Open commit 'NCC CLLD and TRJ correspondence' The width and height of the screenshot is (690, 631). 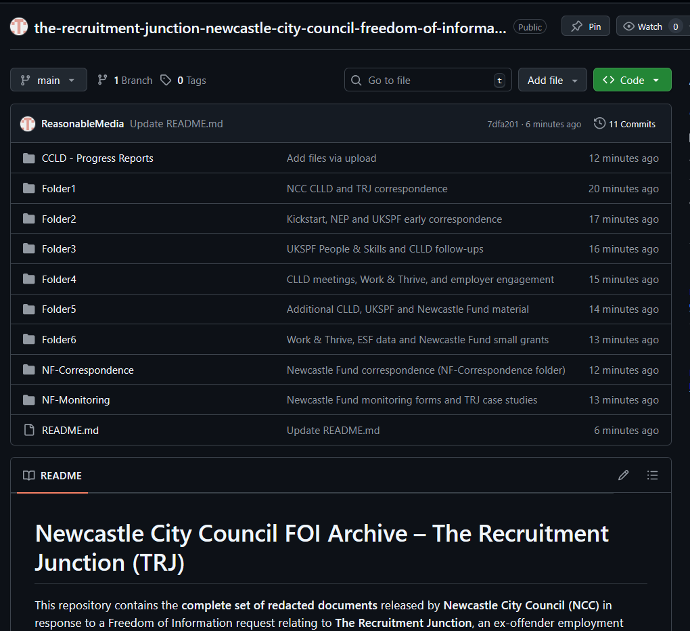(367, 188)
